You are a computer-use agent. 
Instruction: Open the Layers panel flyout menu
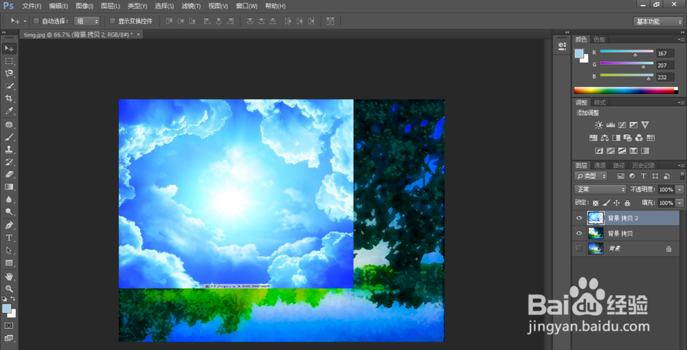click(x=681, y=165)
